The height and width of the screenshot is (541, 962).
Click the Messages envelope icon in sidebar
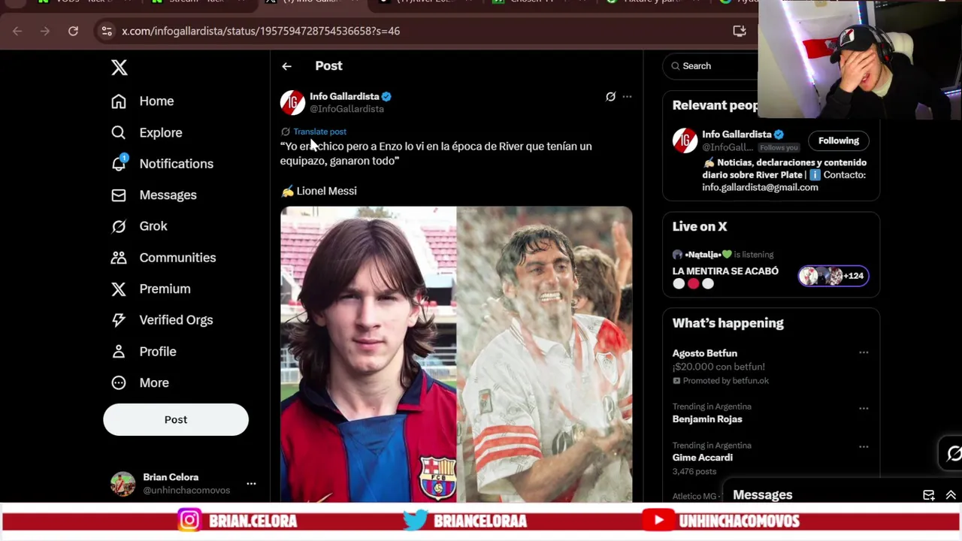click(119, 195)
